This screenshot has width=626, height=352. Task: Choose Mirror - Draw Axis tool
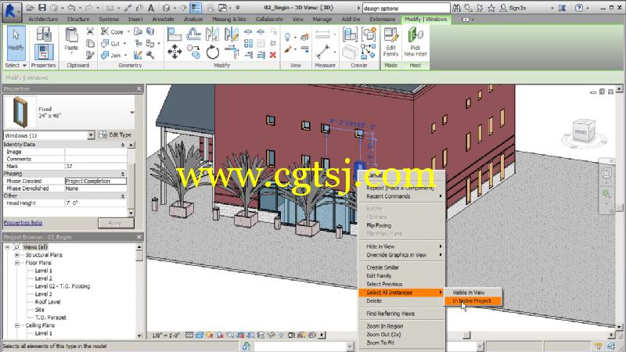(x=232, y=34)
